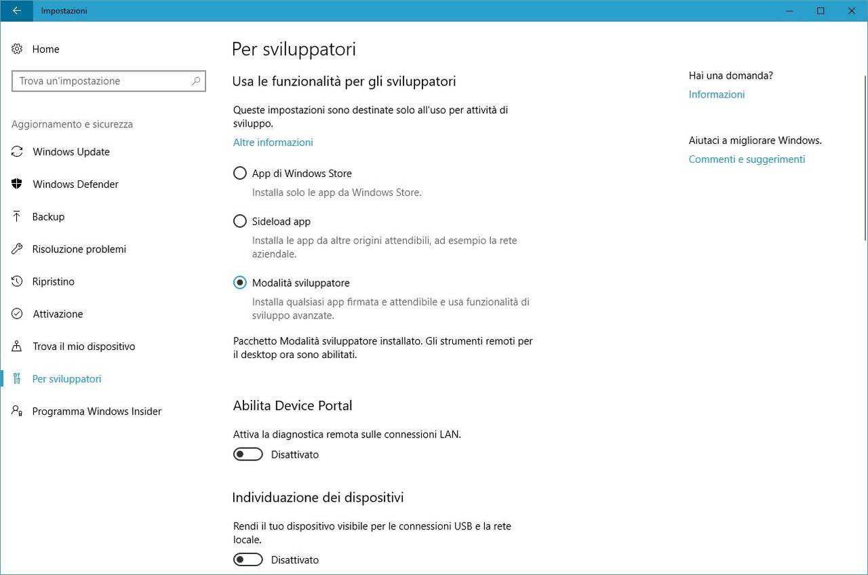Open the Per sviluppatori settings page

coord(66,379)
